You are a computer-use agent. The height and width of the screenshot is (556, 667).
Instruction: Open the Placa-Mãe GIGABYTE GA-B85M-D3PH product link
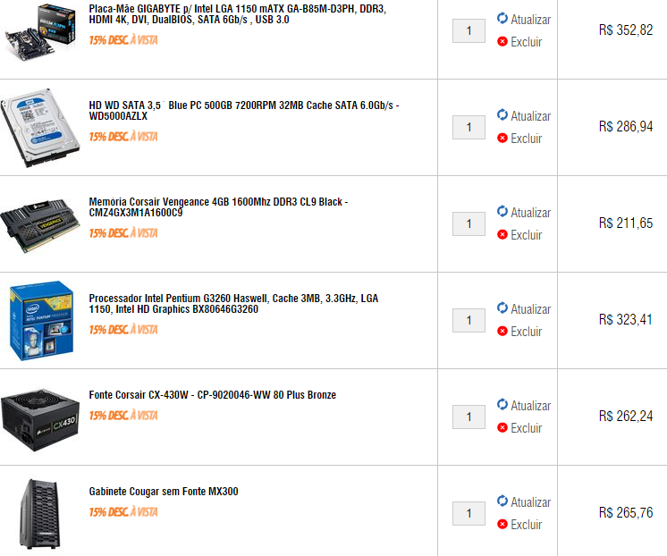click(237, 14)
